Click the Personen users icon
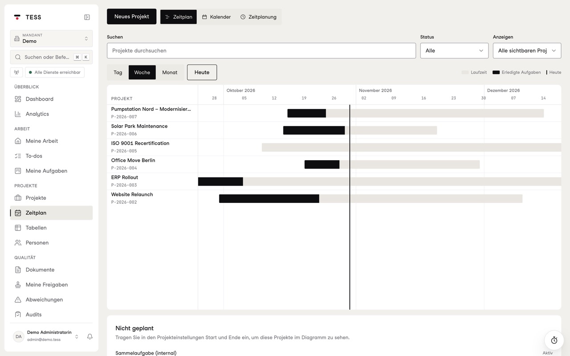The height and width of the screenshot is (356, 570). [x=18, y=243]
